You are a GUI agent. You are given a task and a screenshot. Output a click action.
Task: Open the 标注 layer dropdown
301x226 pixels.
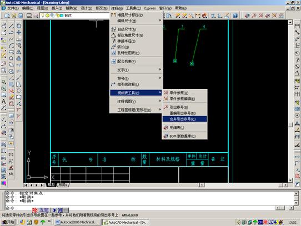pos(75,16)
